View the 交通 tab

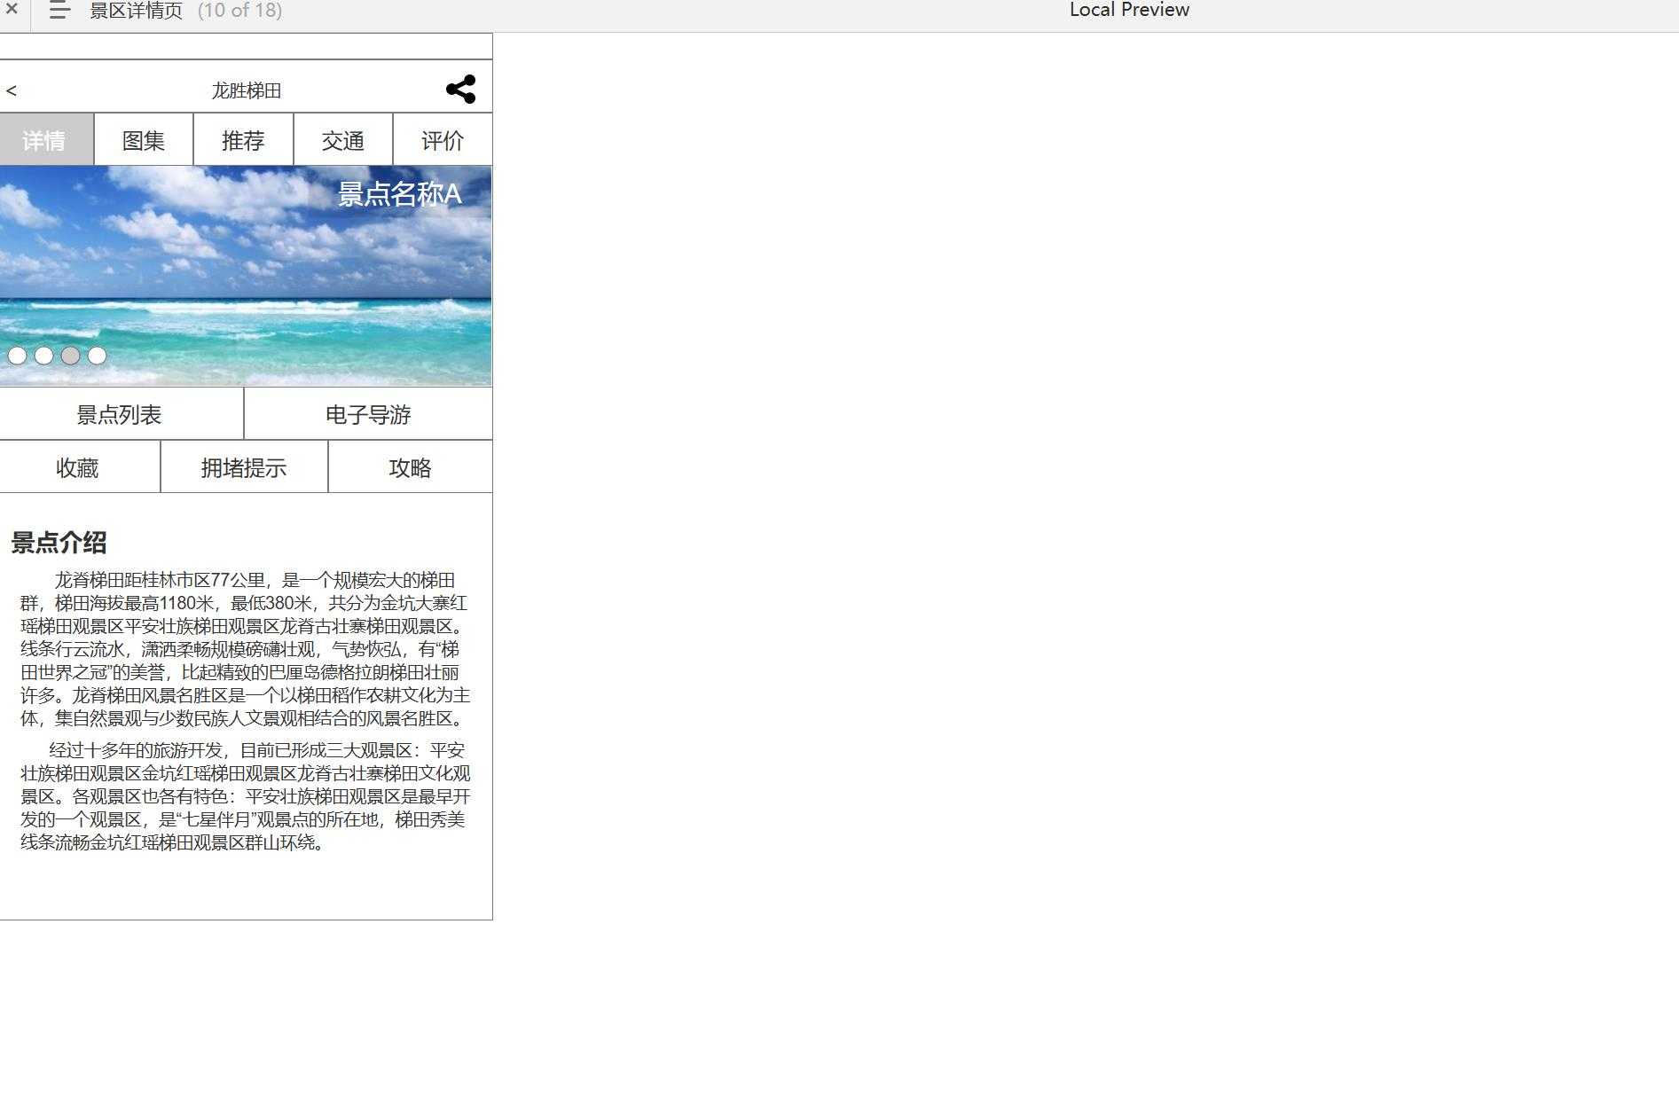(343, 140)
